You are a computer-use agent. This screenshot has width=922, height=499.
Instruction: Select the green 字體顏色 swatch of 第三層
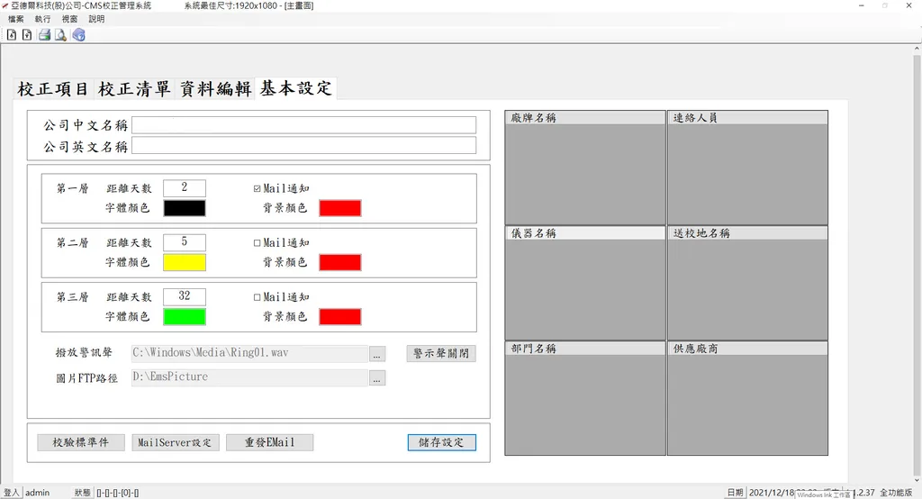185,316
